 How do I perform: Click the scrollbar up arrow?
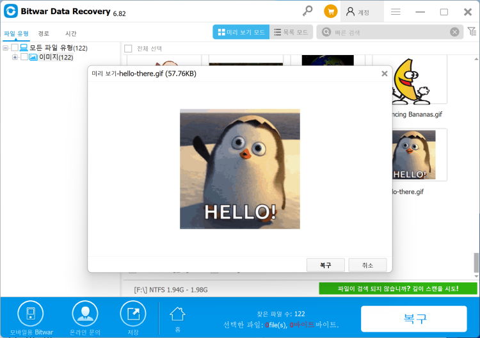coord(476,59)
